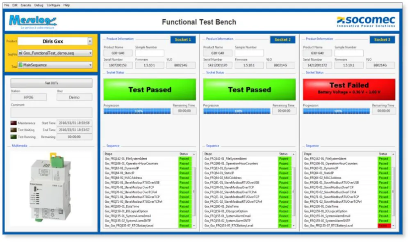Click the MainSequence icon in Test field

pos(20,65)
